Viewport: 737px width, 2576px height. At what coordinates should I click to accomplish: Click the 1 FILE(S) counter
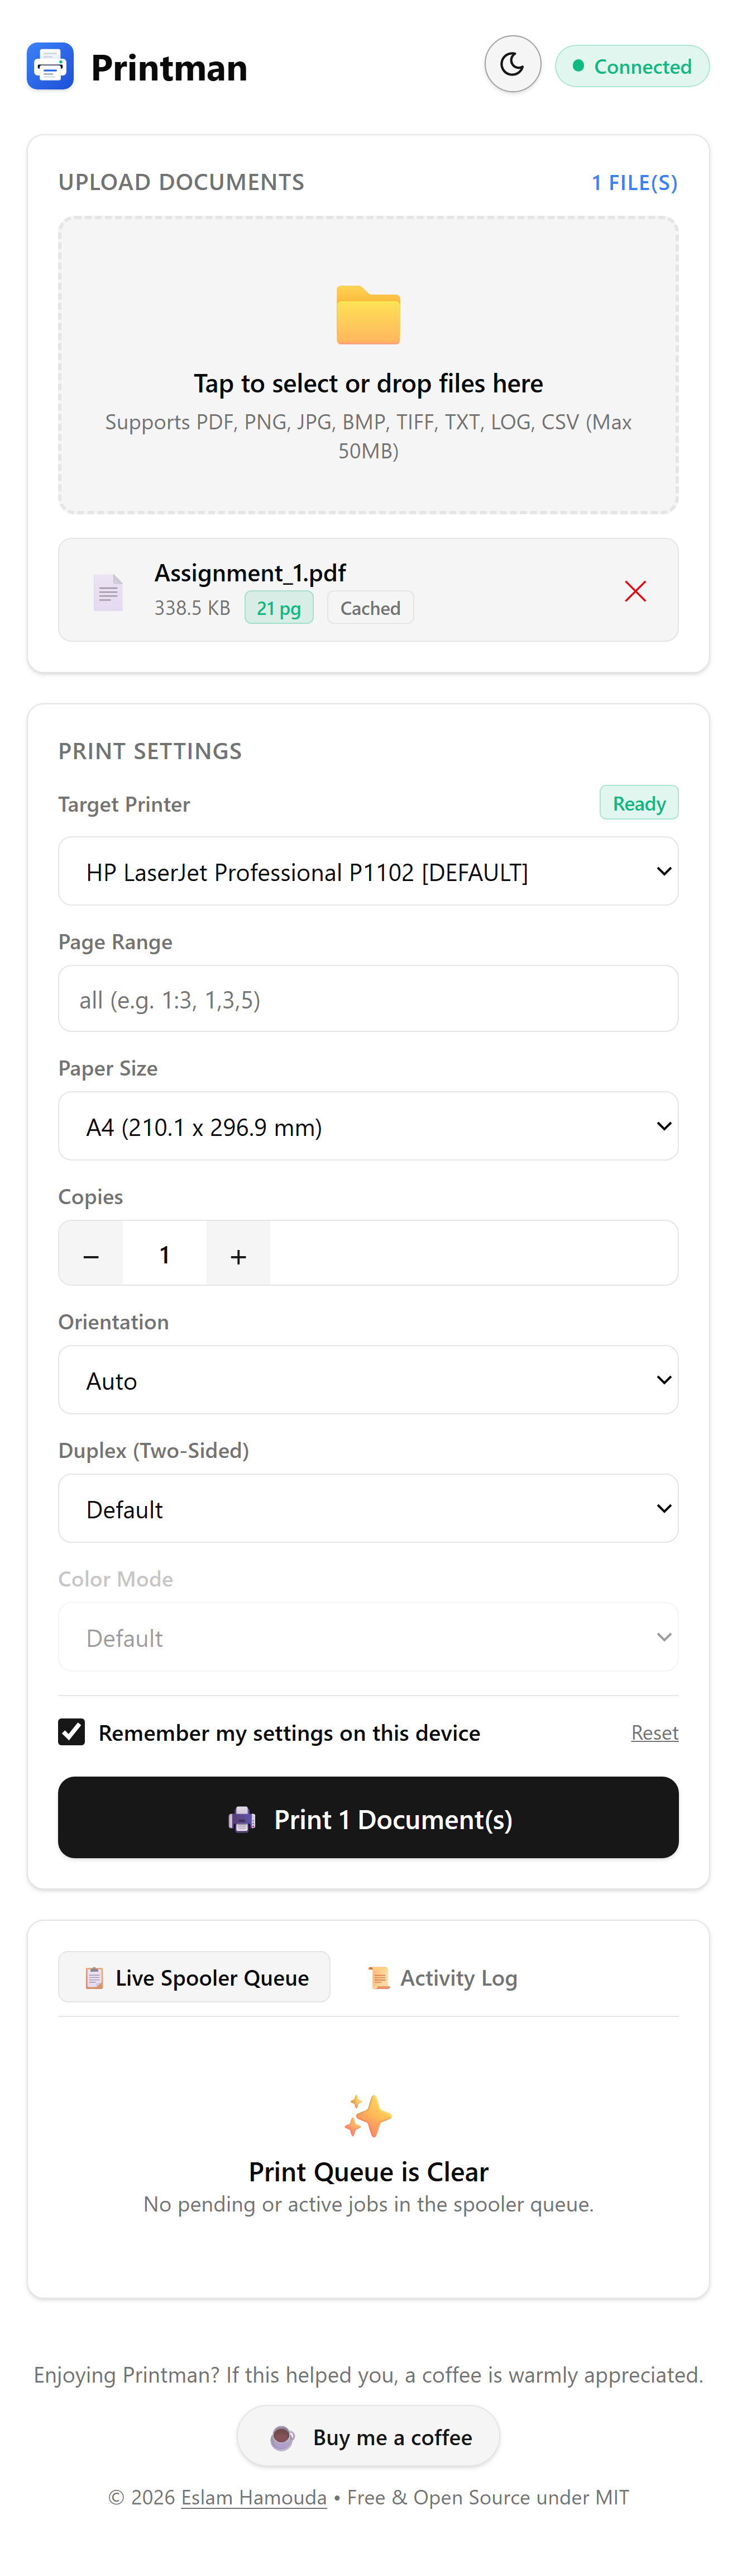tap(634, 183)
